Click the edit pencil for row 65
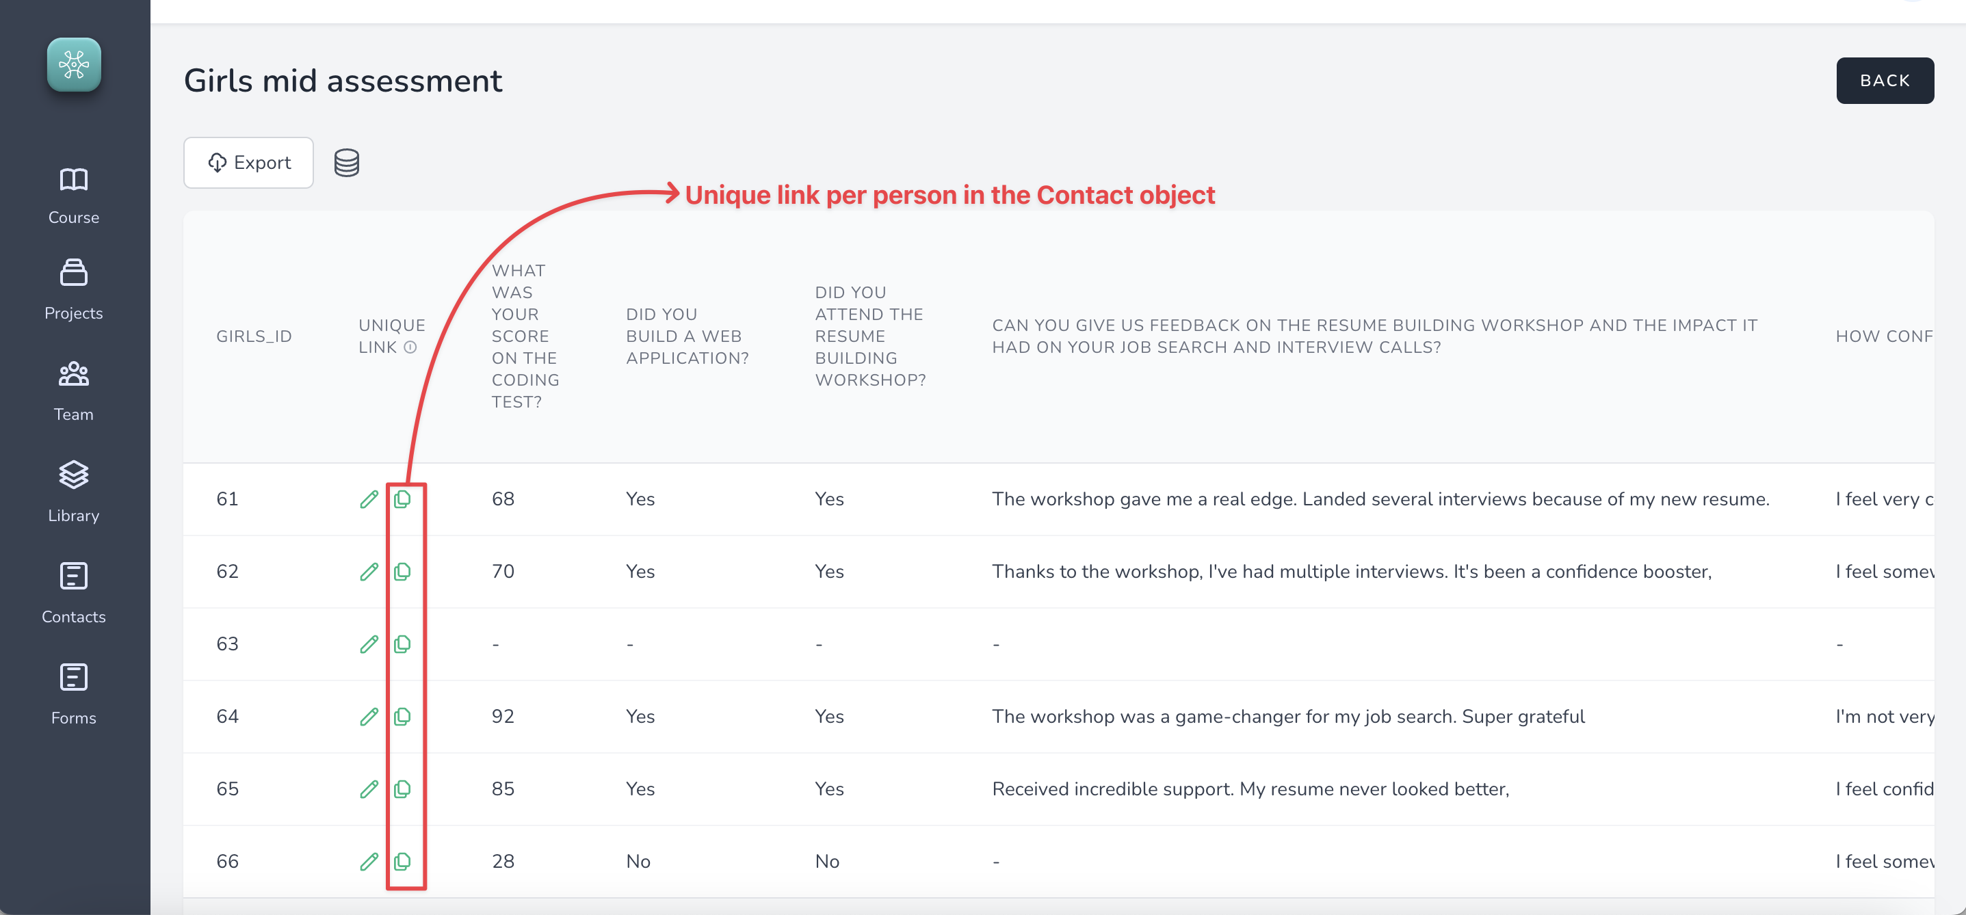Viewport: 1966px width, 915px height. pos(369,789)
